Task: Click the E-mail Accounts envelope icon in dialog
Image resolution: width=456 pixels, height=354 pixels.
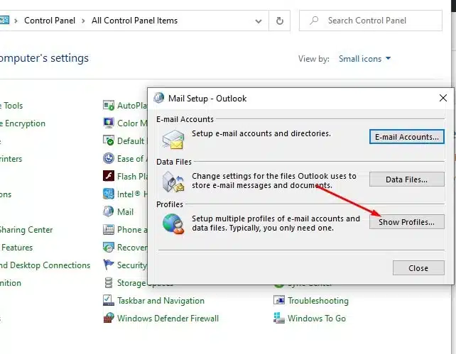Action: (x=173, y=140)
